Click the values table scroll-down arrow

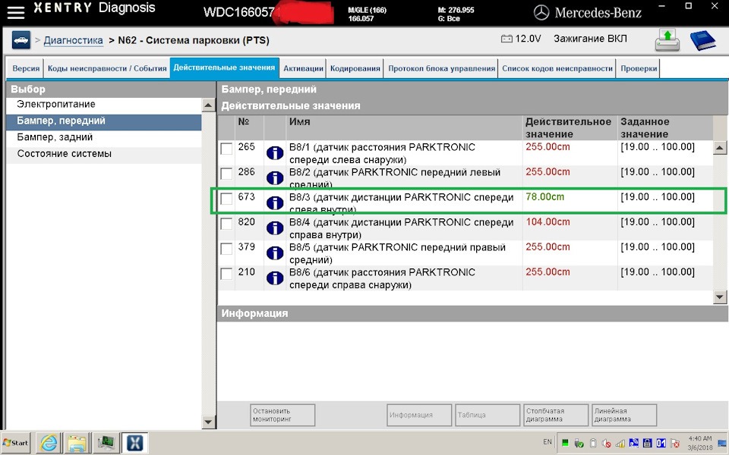[720, 297]
